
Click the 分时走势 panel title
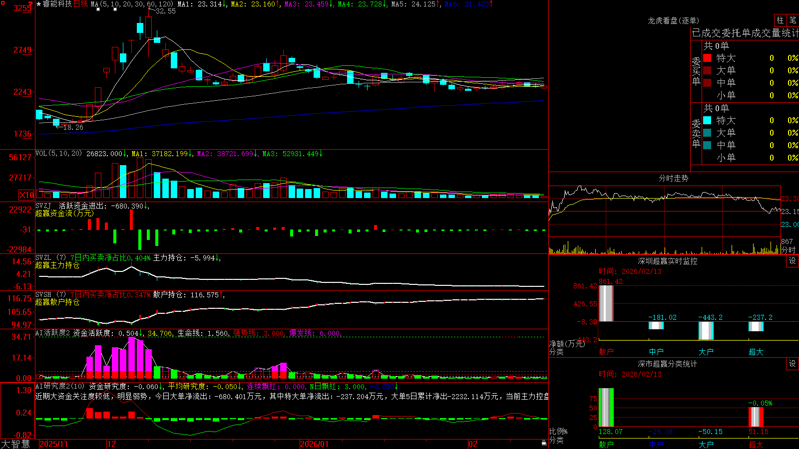click(673, 178)
